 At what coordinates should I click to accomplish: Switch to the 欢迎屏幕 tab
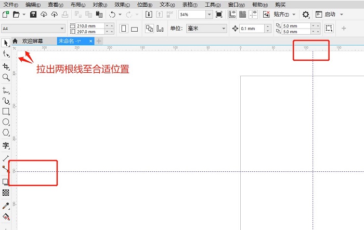(33, 41)
